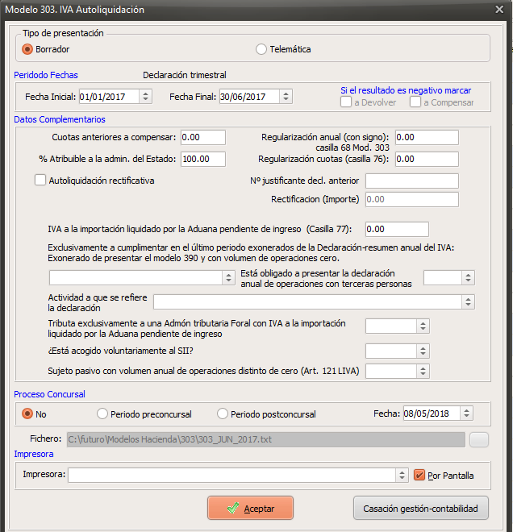Tick the 'a Devolver' checkbox
513x532 pixels.
coord(345,102)
